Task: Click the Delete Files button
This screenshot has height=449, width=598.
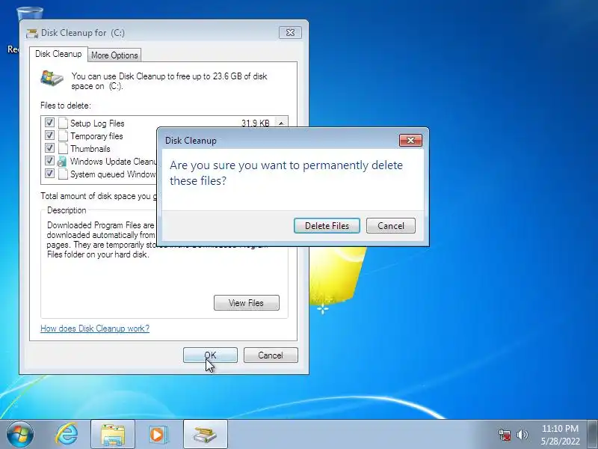Action: point(327,226)
